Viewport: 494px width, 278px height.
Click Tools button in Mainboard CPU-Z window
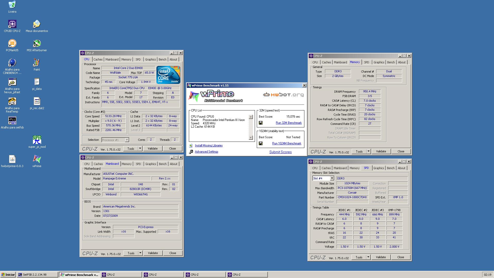pyautogui.click(x=131, y=253)
